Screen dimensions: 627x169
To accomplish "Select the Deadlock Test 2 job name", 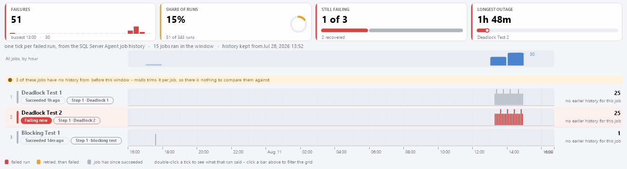I will [x=42, y=113].
